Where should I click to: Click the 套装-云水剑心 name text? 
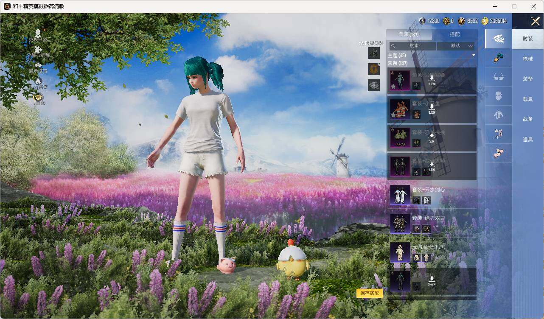[x=428, y=190]
